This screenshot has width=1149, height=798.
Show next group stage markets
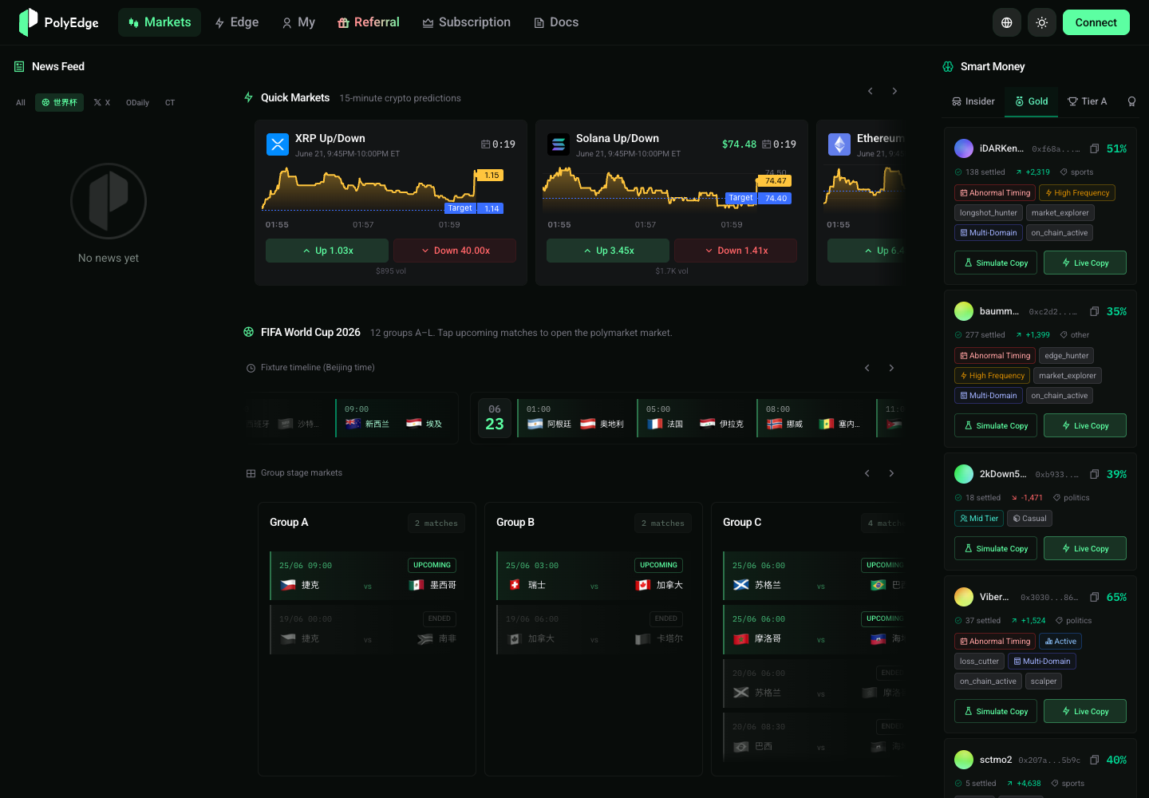coord(891,473)
